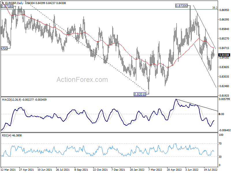The image size is (231, 173).
Task: Click the 0.86950 price axis level
Action: pos(224,10)
